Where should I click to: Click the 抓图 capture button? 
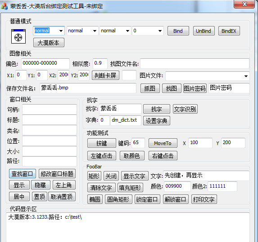point(150,88)
